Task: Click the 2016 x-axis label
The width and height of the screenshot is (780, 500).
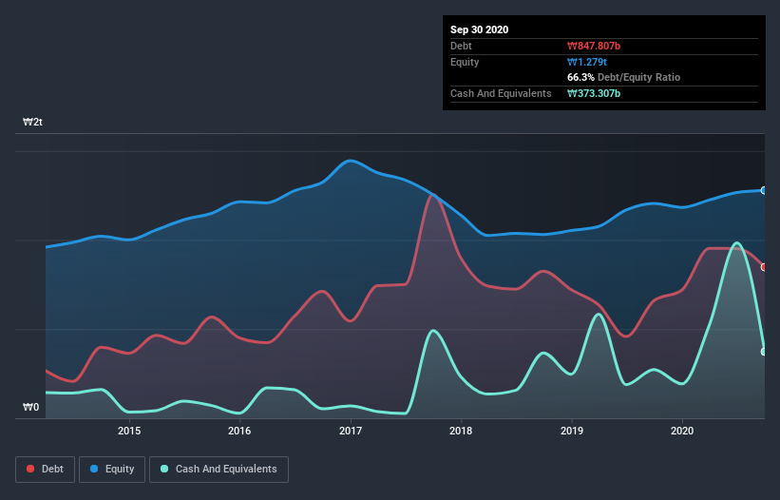Action: click(239, 431)
